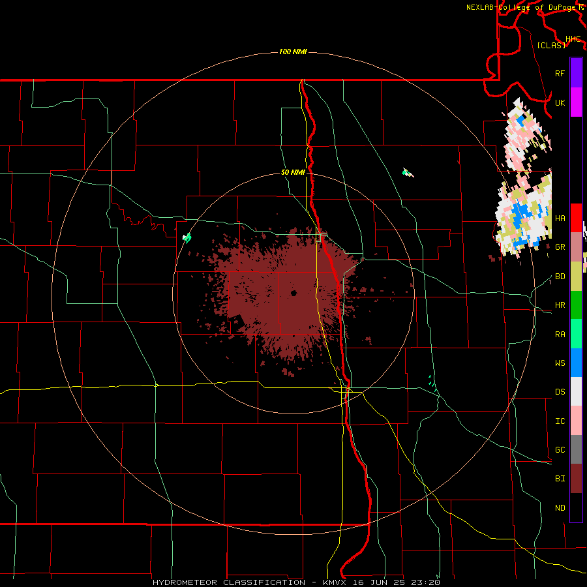Click the BD legend label

[560, 277]
